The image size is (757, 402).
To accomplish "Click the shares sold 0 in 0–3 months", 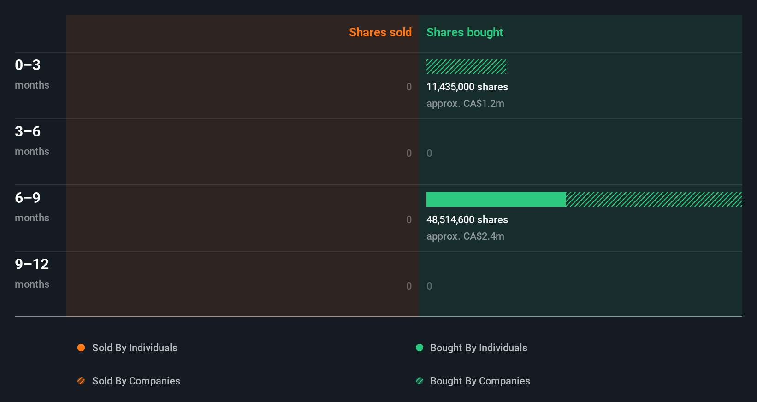I will 409,87.
